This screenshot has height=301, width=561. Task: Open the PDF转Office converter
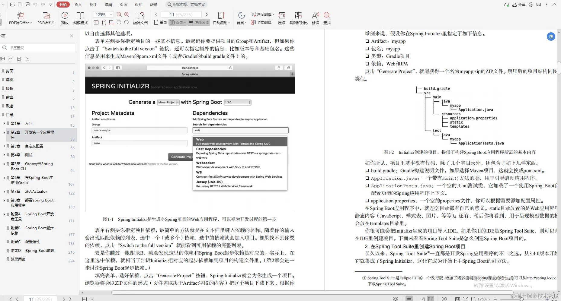(20, 18)
